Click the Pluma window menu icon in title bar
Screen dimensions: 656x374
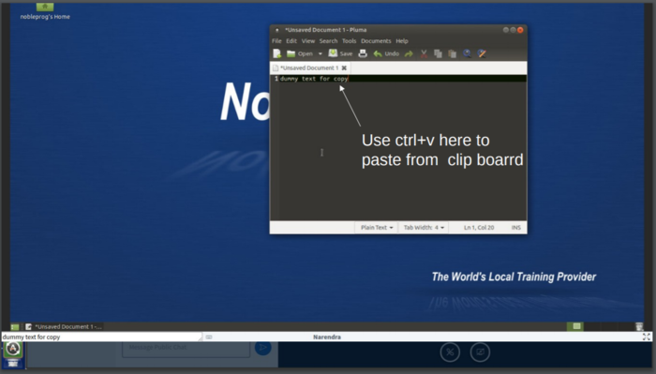276,30
